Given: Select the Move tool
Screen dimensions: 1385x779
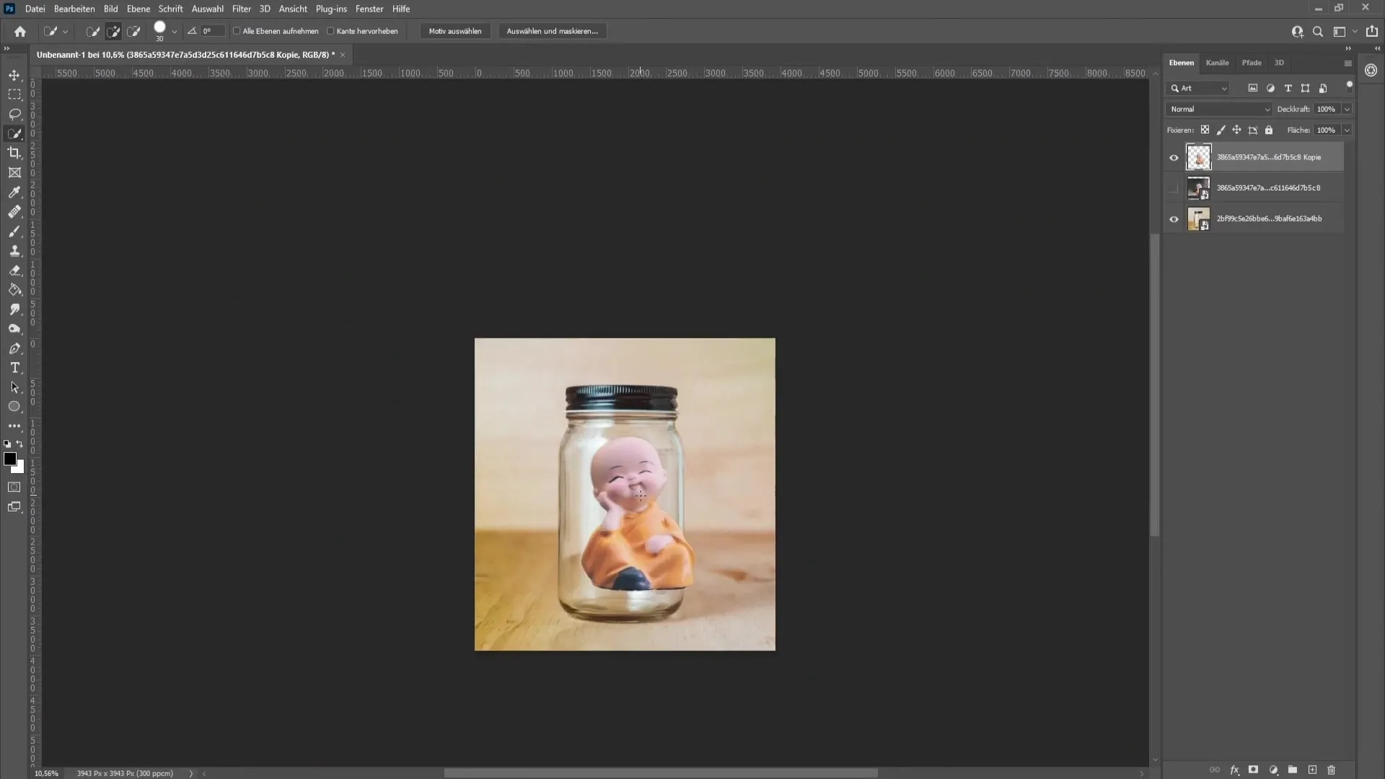Looking at the screenshot, I should 14,75.
